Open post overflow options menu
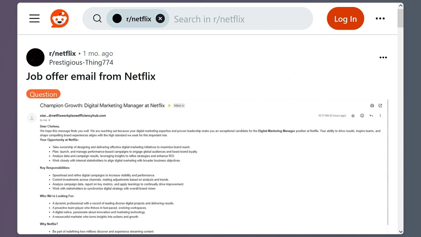421x237 pixels. 383,57
